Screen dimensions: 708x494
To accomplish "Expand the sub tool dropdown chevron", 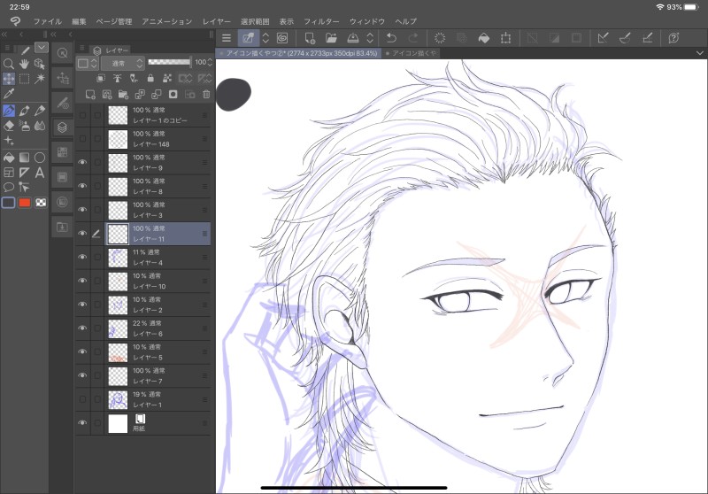I will click(41, 48).
